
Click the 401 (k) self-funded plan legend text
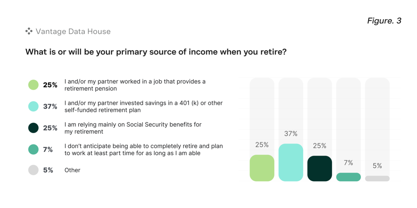[x=143, y=106]
